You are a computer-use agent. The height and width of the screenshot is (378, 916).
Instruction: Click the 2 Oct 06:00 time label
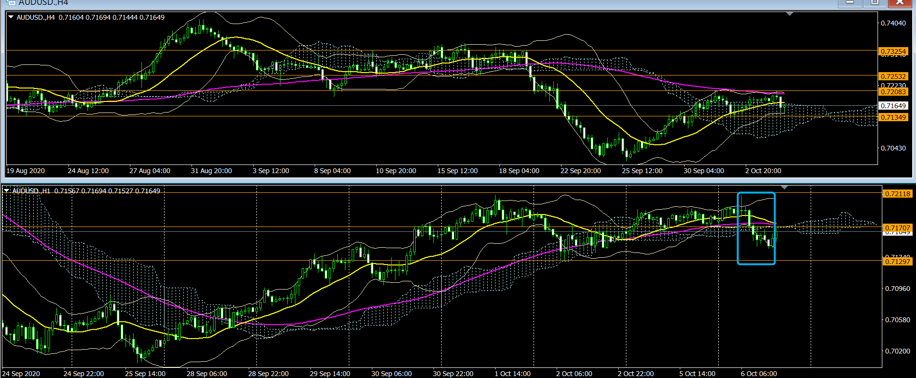tap(574, 374)
